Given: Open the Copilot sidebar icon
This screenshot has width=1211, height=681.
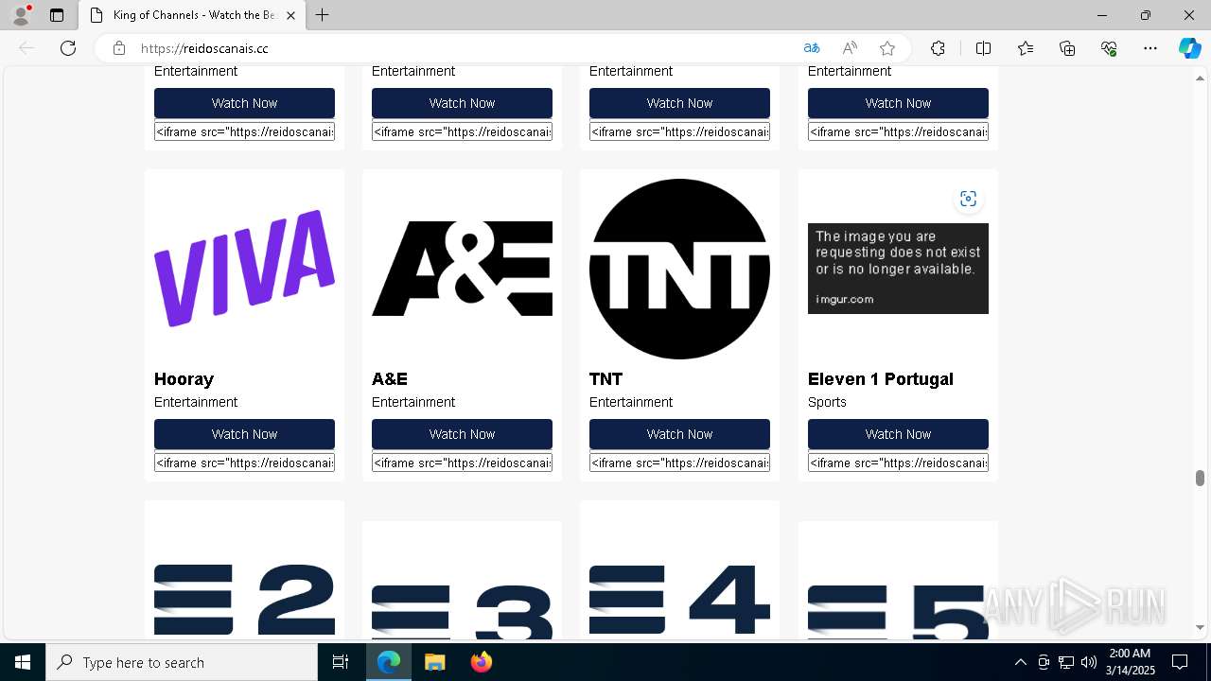Looking at the screenshot, I should pos(1189,48).
